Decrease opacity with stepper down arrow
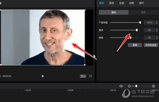This screenshot has height=102, width=159. point(157,23)
